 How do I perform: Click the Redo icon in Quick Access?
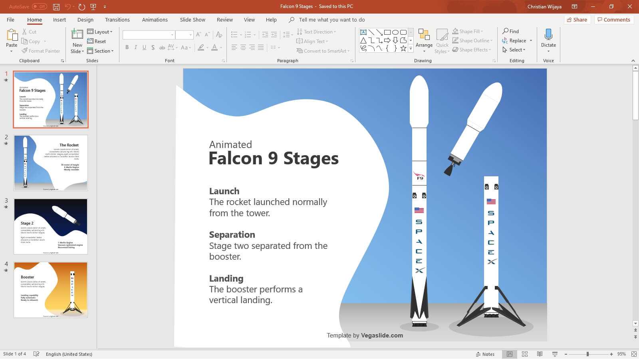click(82, 7)
